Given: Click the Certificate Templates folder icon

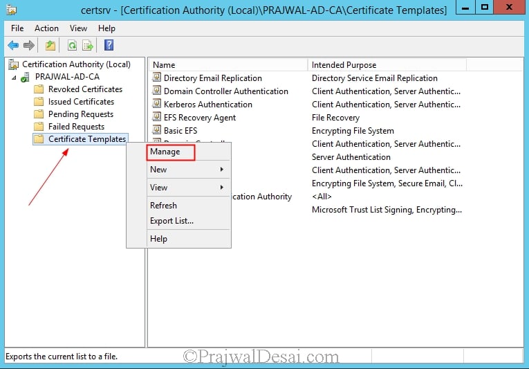Looking at the screenshot, I should coord(39,139).
